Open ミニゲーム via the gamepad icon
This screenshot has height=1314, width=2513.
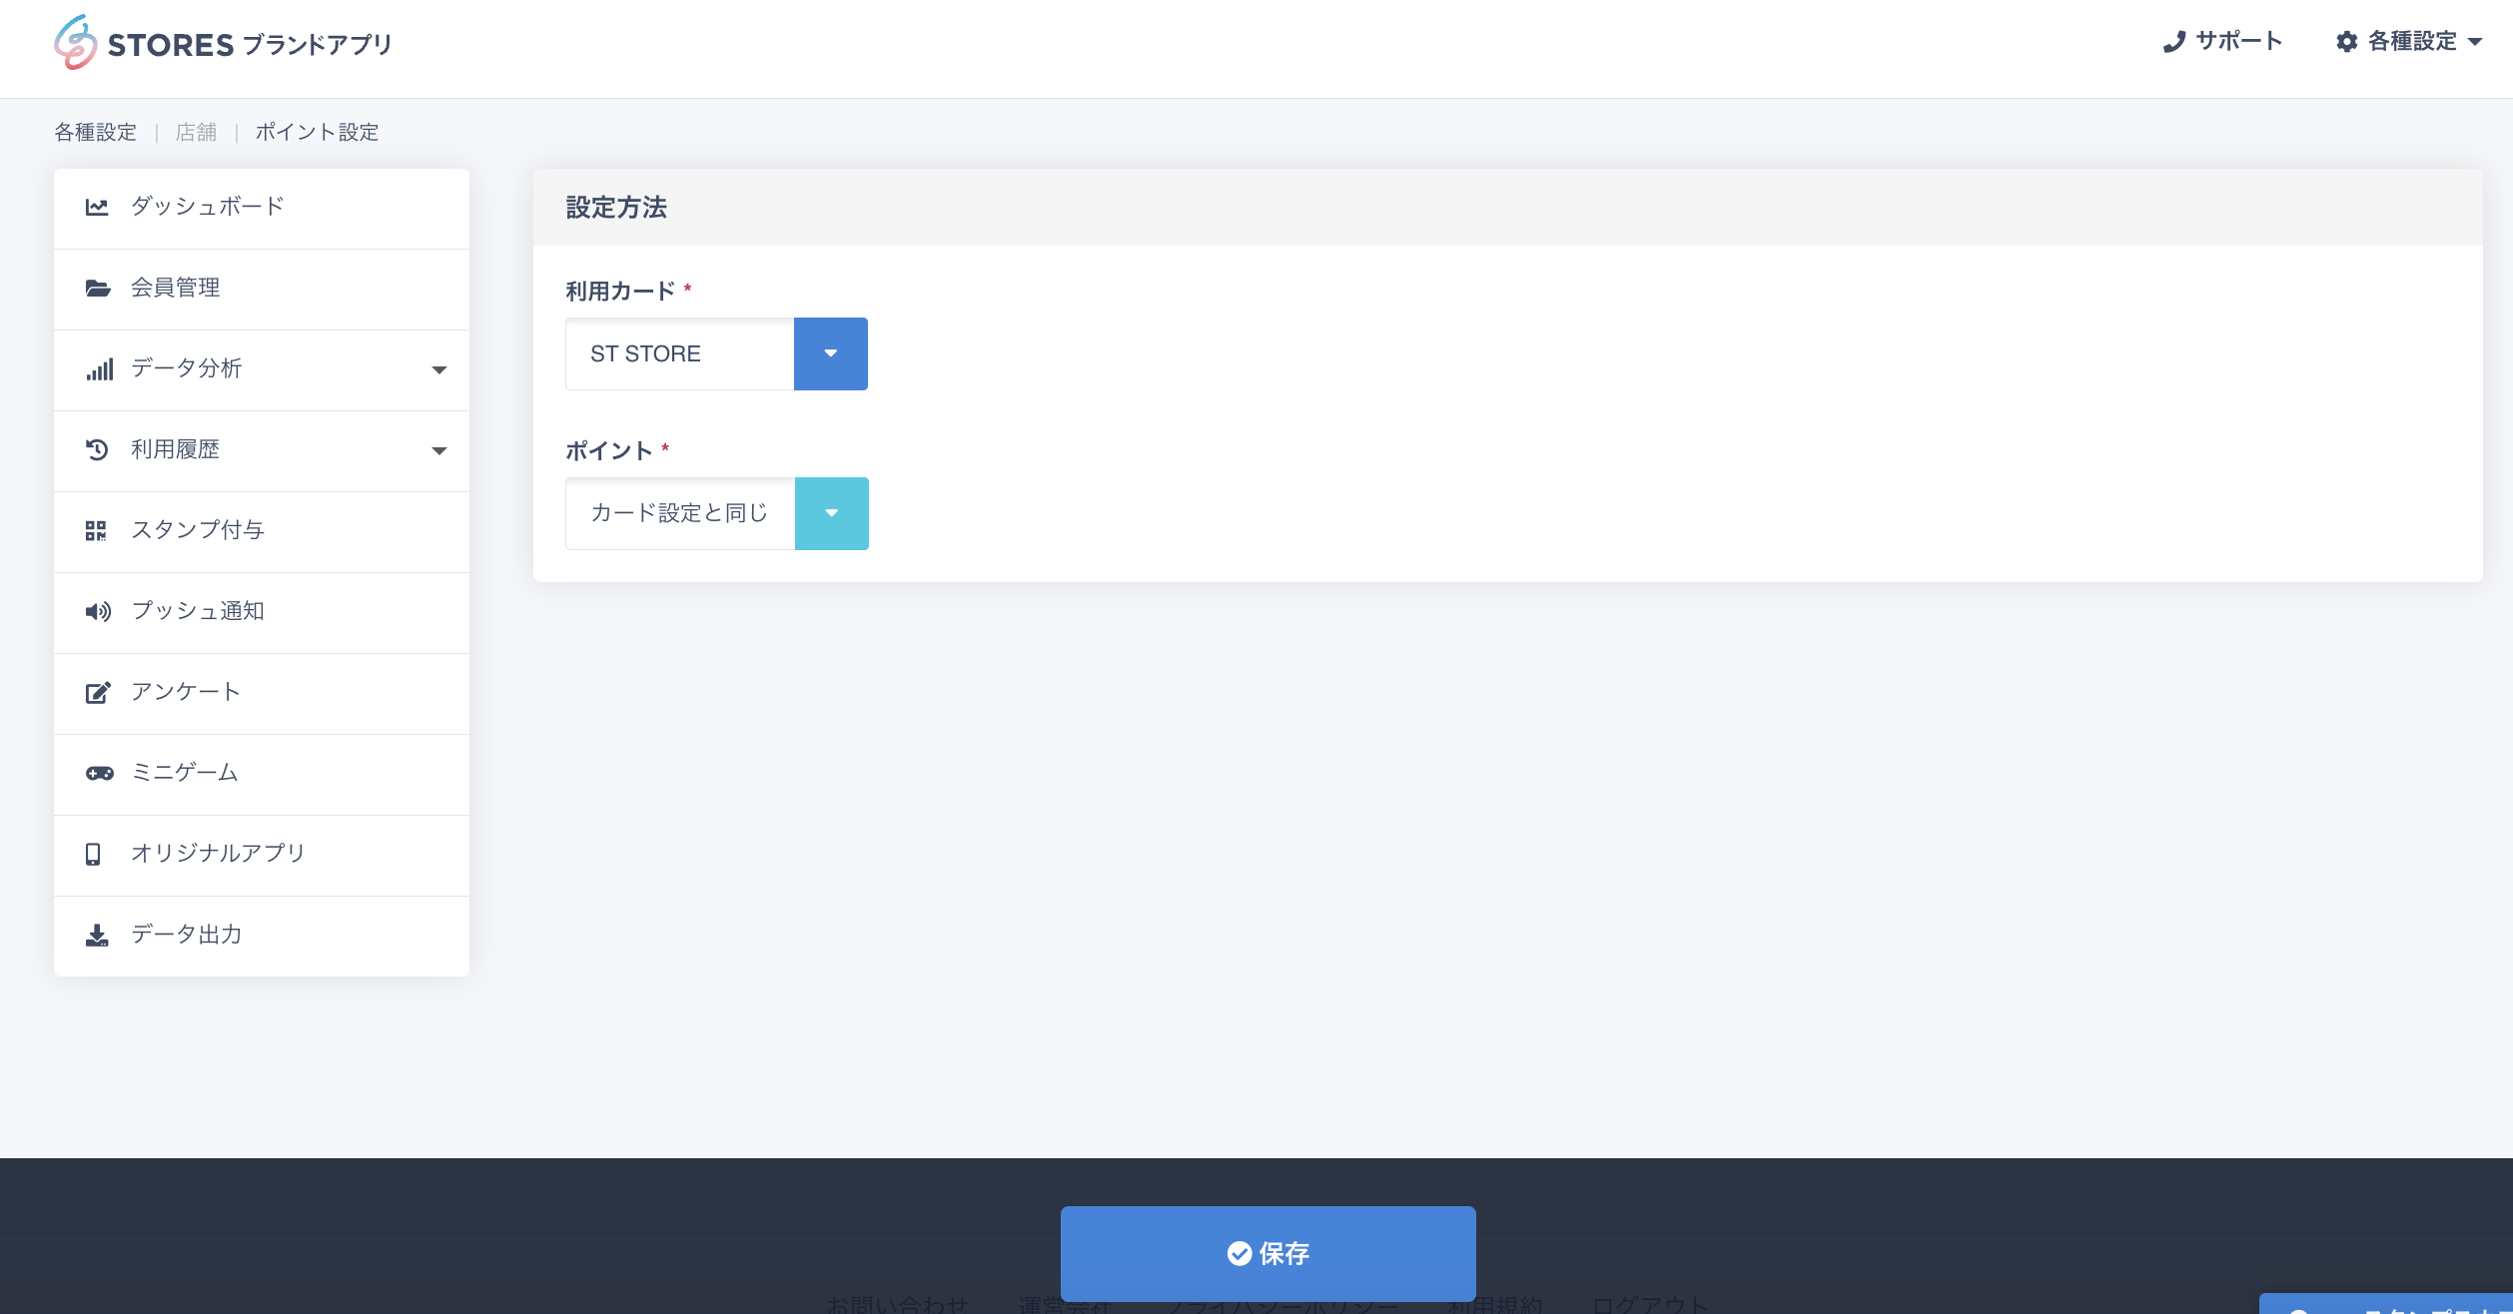[98, 773]
